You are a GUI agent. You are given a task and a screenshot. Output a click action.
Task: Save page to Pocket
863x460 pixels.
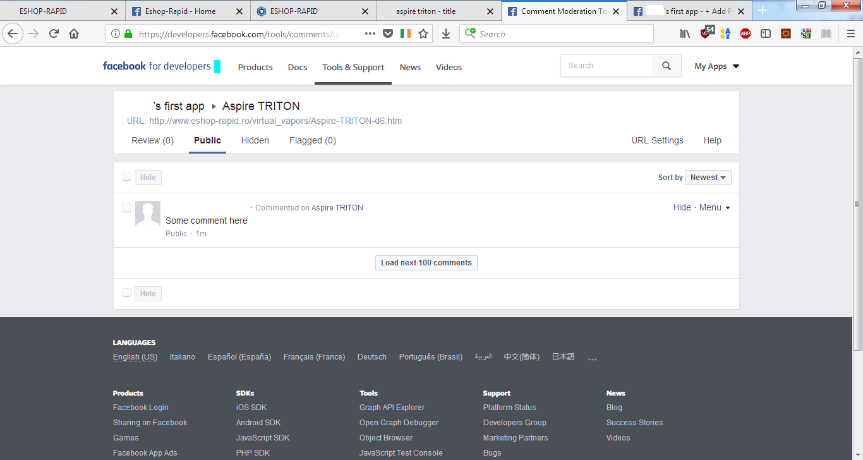point(388,34)
